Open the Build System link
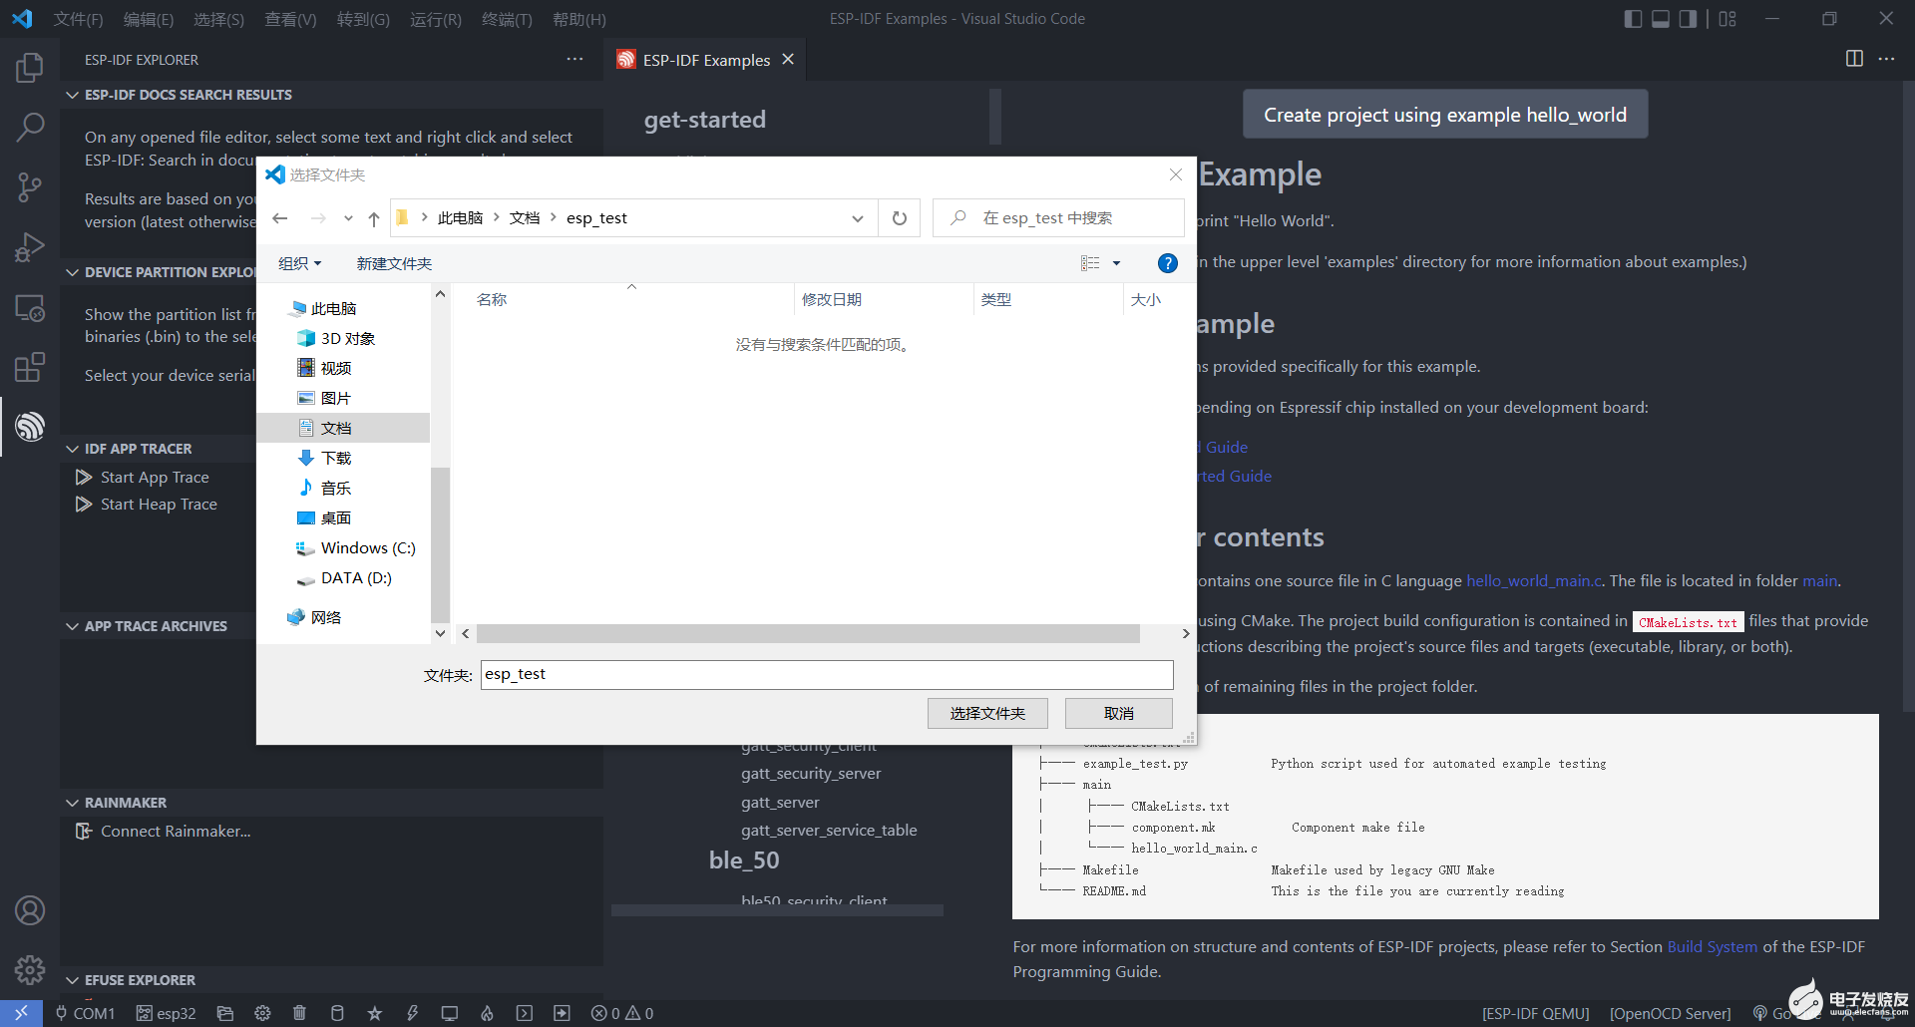1915x1027 pixels. point(1712,946)
